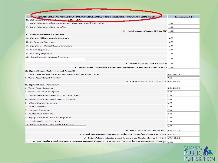Click the Total Administrative Benefits expense field
The width and height of the screenshot is (218, 163).
(x=184, y=27)
